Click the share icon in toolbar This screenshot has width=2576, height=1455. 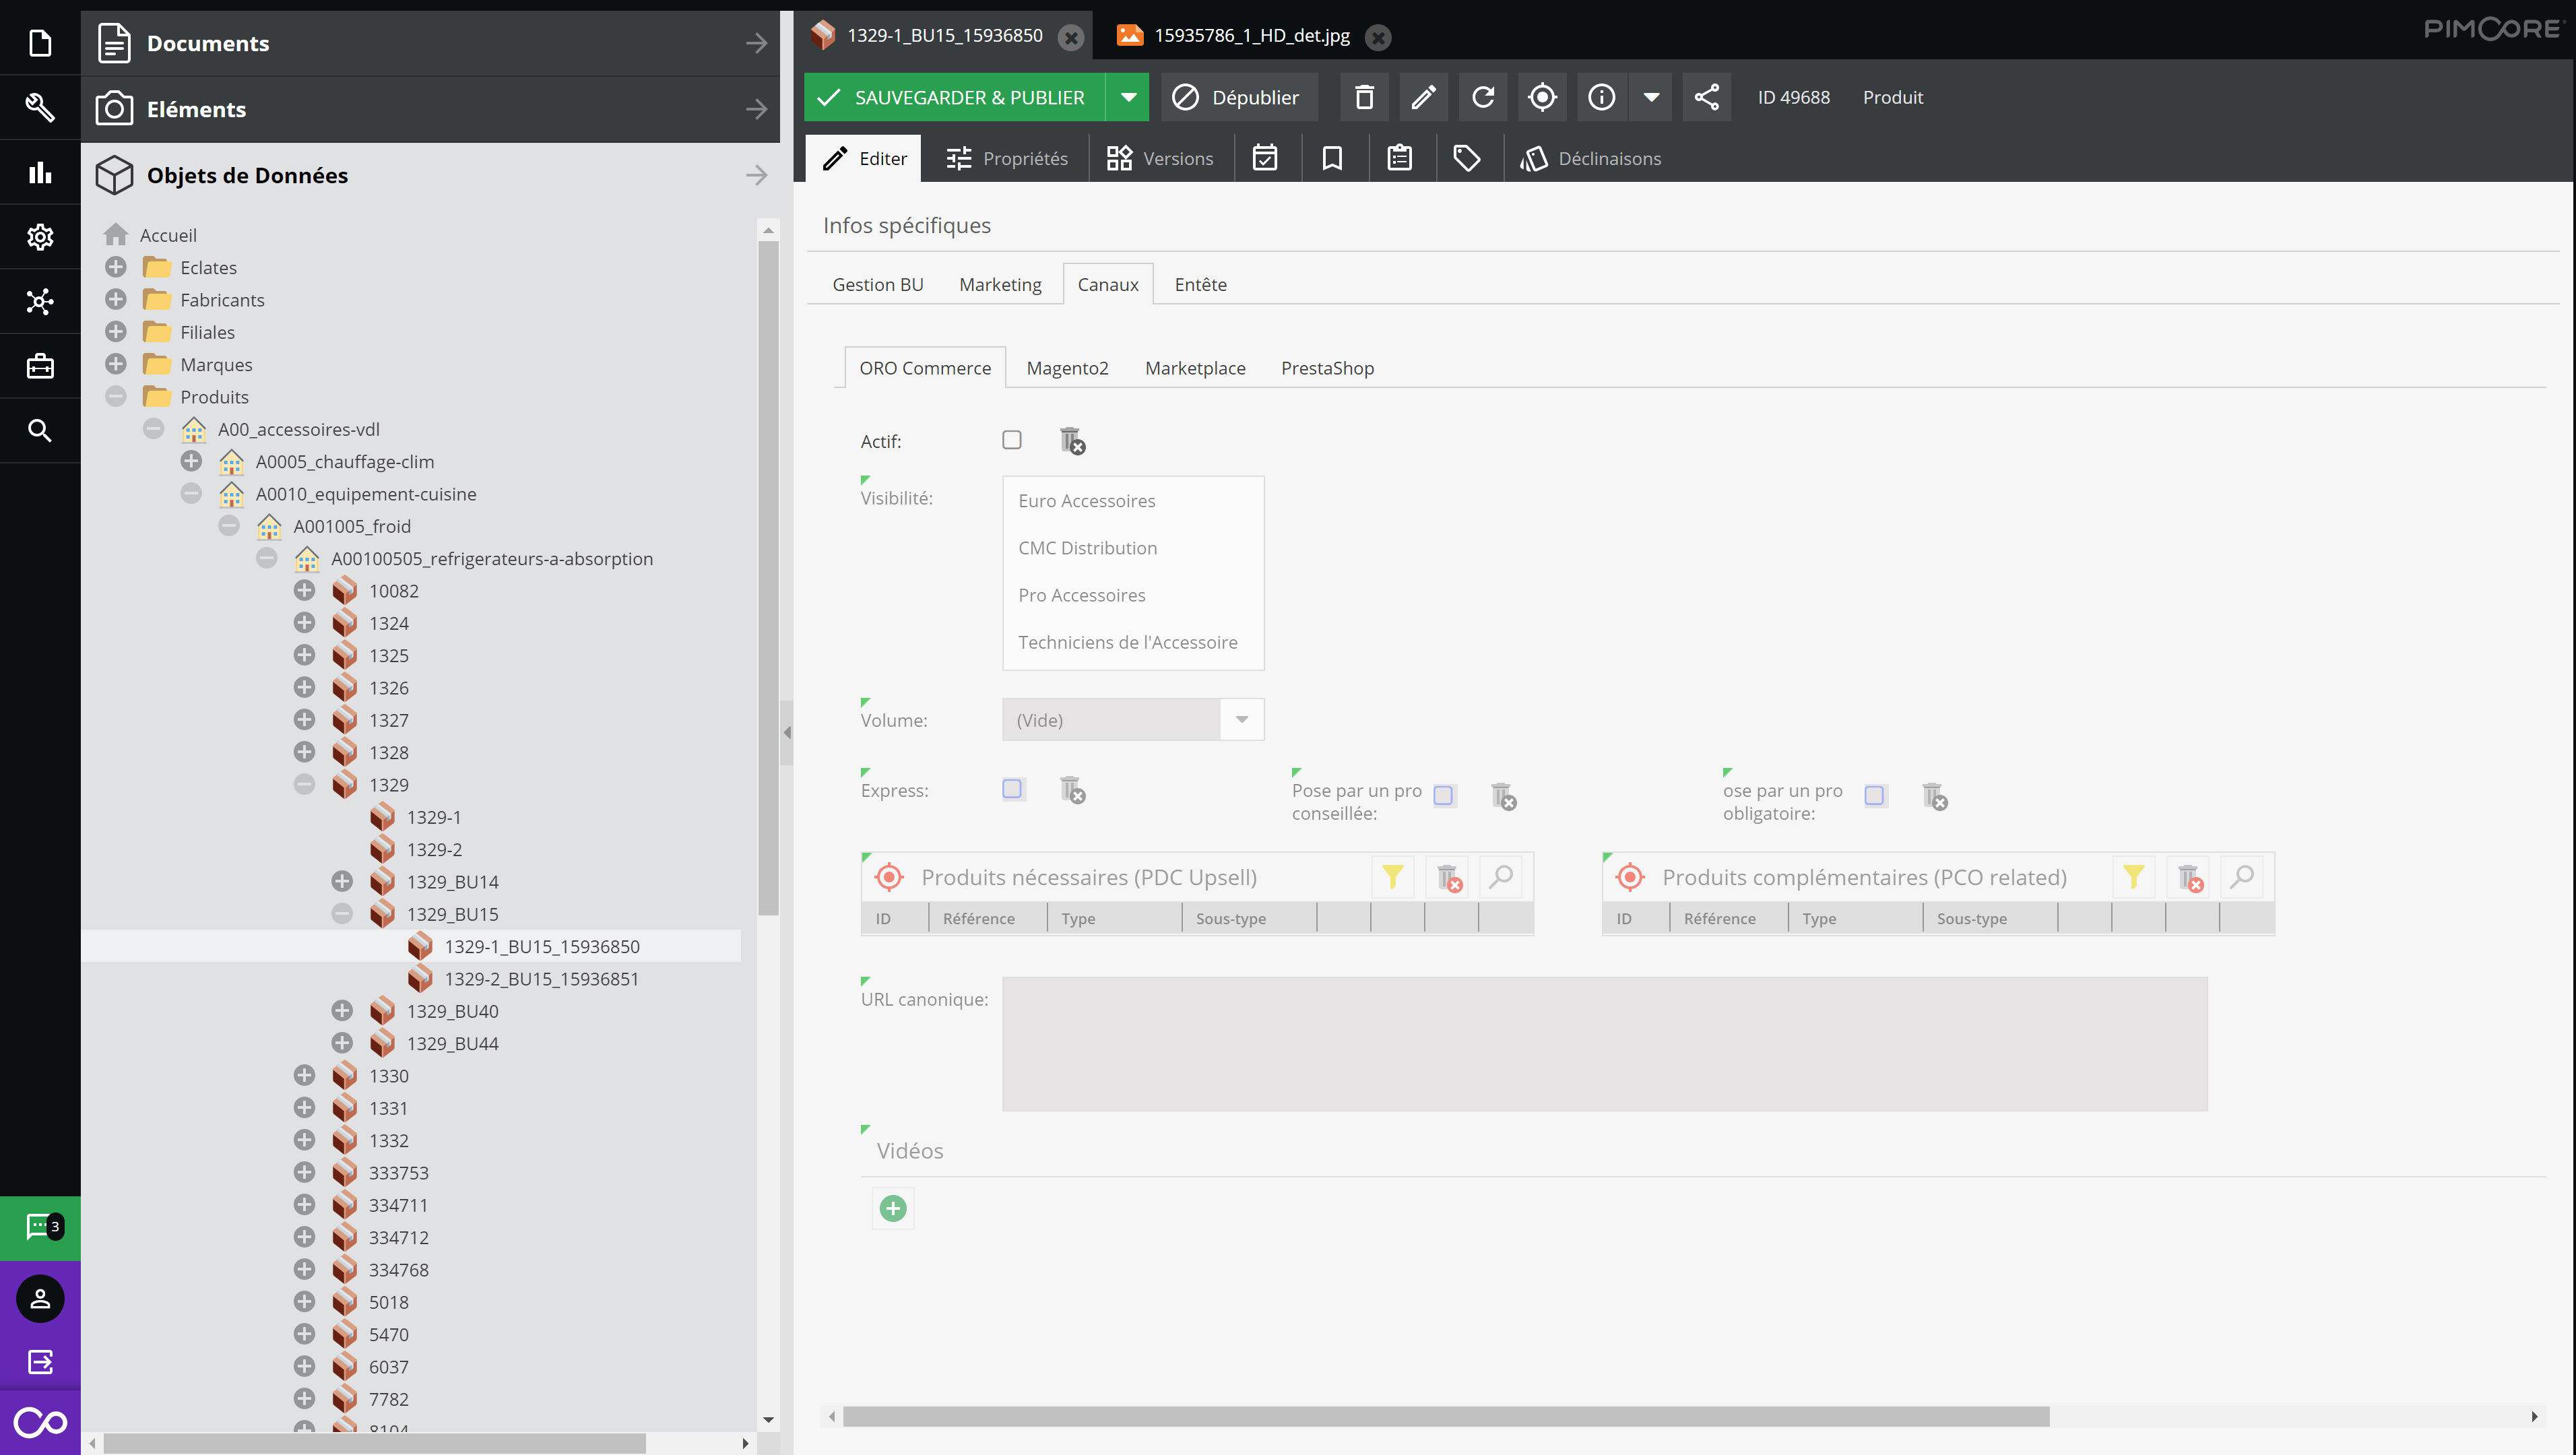1706,97
